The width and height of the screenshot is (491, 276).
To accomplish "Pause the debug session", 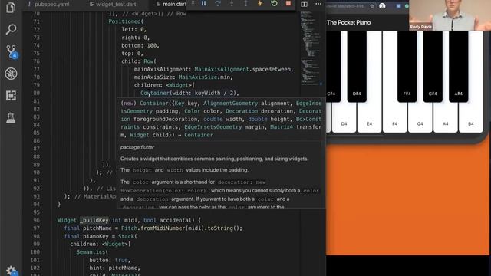I will point(204,4).
